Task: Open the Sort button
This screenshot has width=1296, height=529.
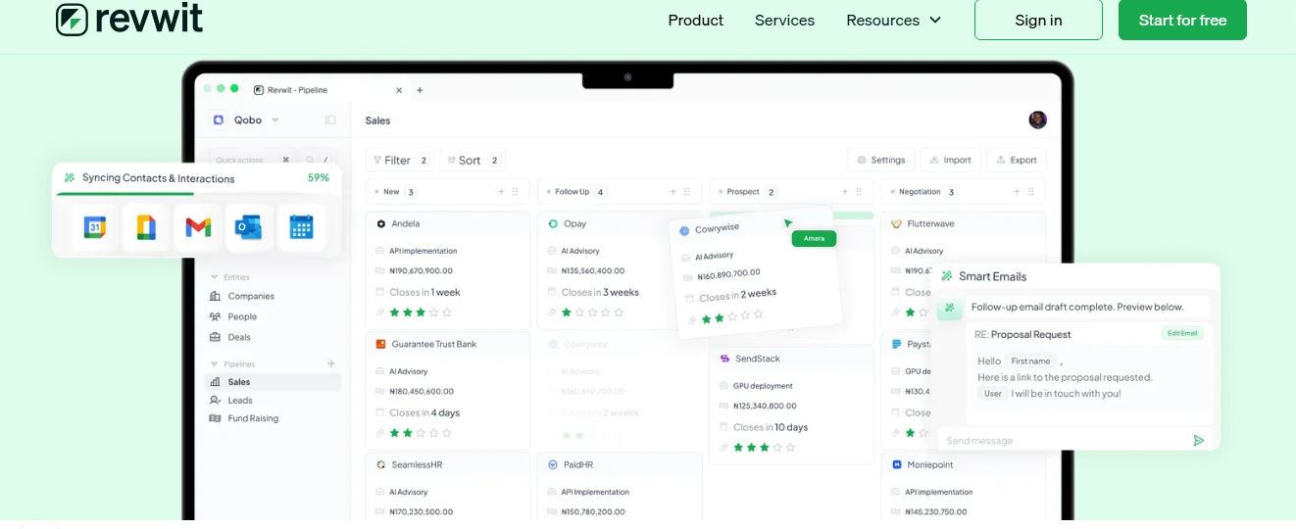Action: pos(473,160)
